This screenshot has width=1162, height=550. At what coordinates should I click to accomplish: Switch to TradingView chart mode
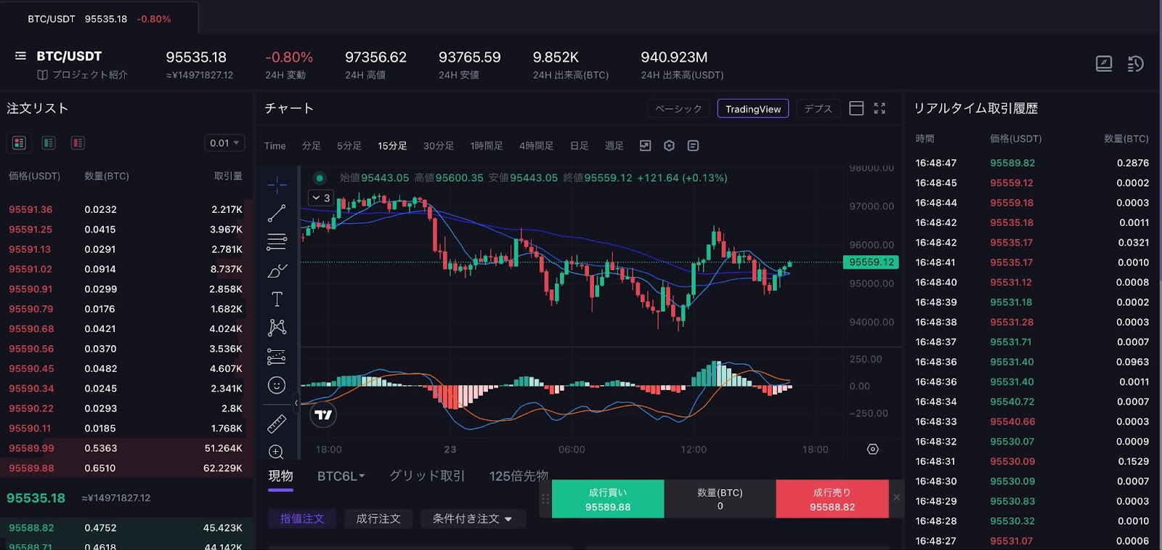coord(753,109)
